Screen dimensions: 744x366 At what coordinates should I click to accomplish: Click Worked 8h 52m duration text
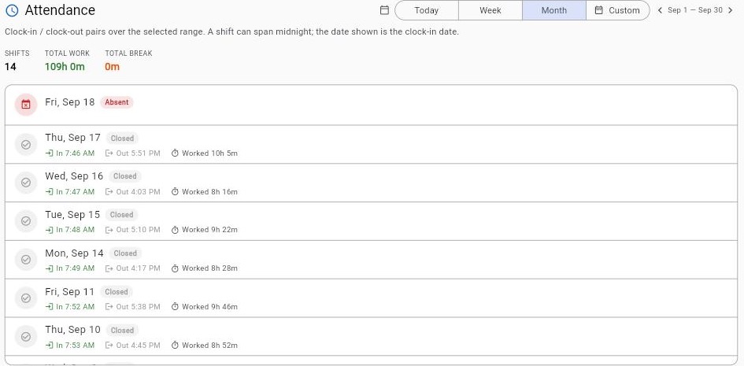[x=209, y=345]
